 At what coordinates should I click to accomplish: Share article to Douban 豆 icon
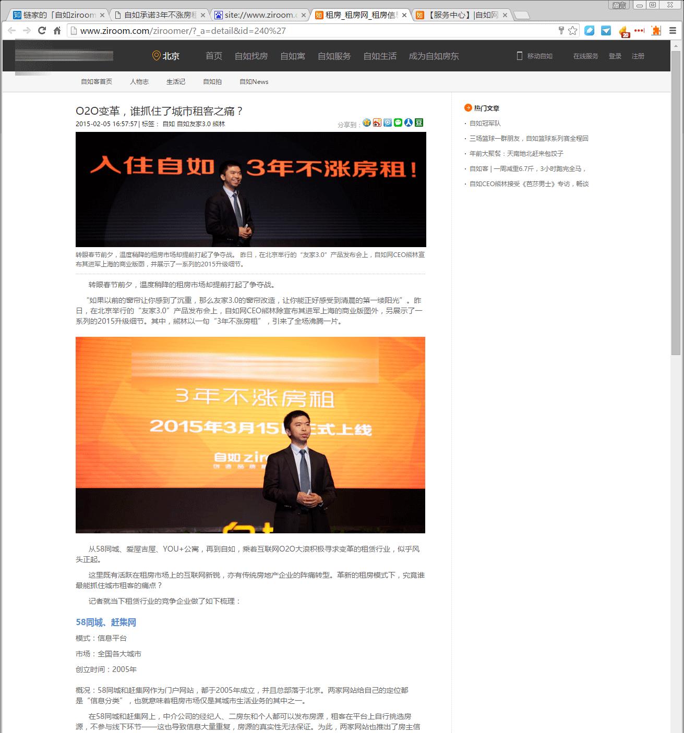[419, 123]
